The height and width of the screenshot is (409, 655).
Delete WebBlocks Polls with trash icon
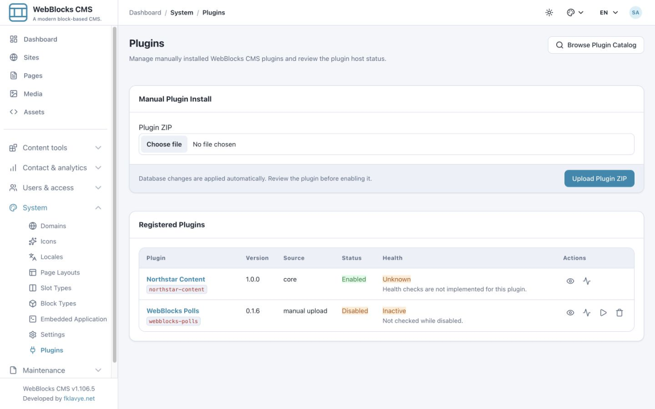[x=620, y=313]
